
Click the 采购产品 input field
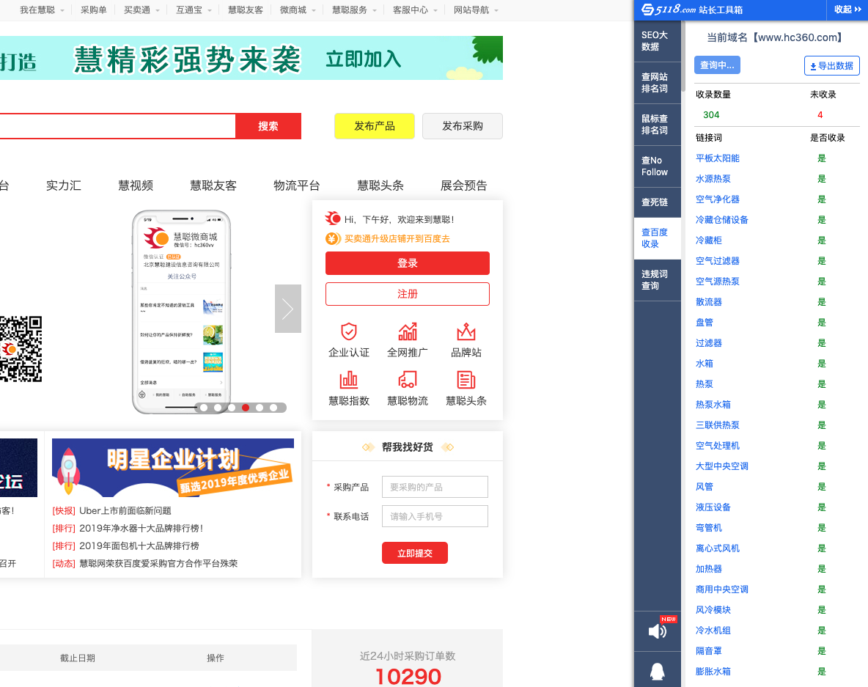coord(435,487)
